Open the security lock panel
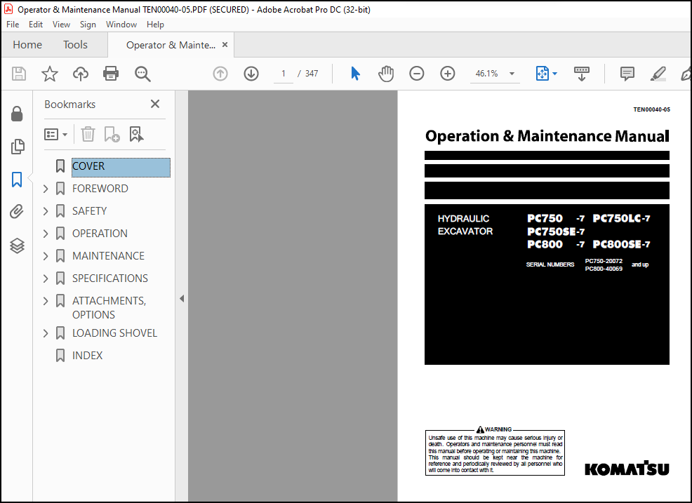 (17, 114)
